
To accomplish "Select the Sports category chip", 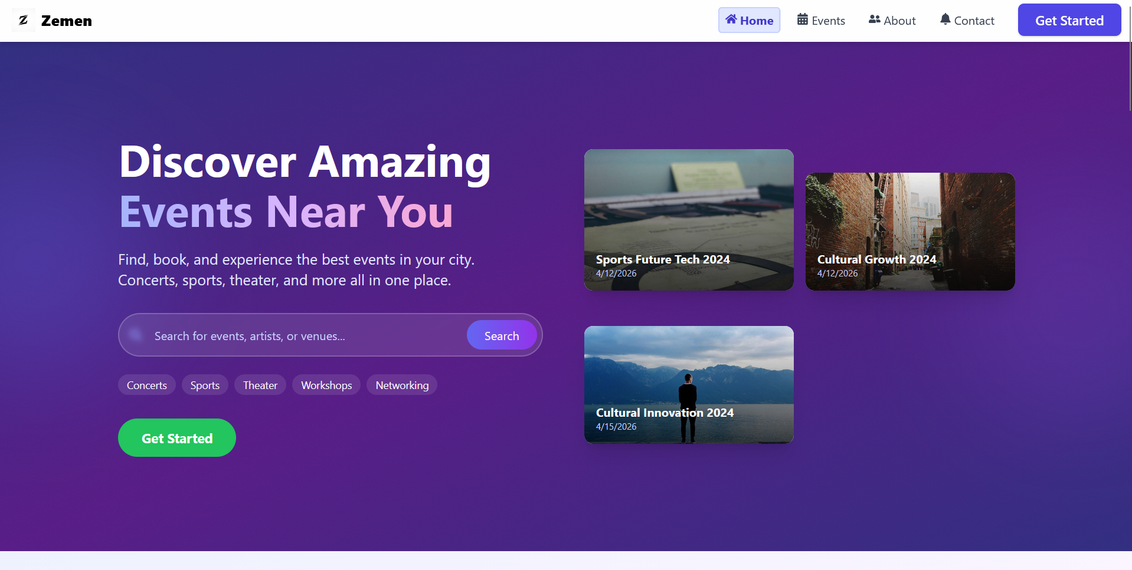I will click(205, 385).
